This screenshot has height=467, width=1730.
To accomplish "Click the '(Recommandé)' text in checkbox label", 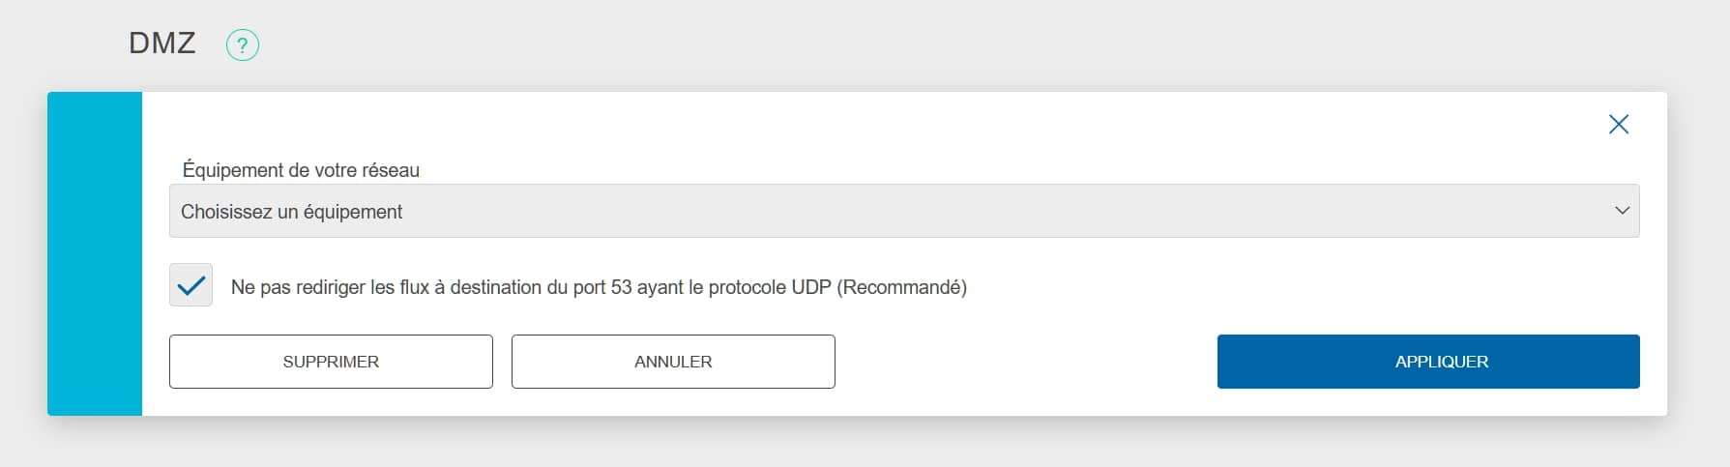I will tap(901, 287).
